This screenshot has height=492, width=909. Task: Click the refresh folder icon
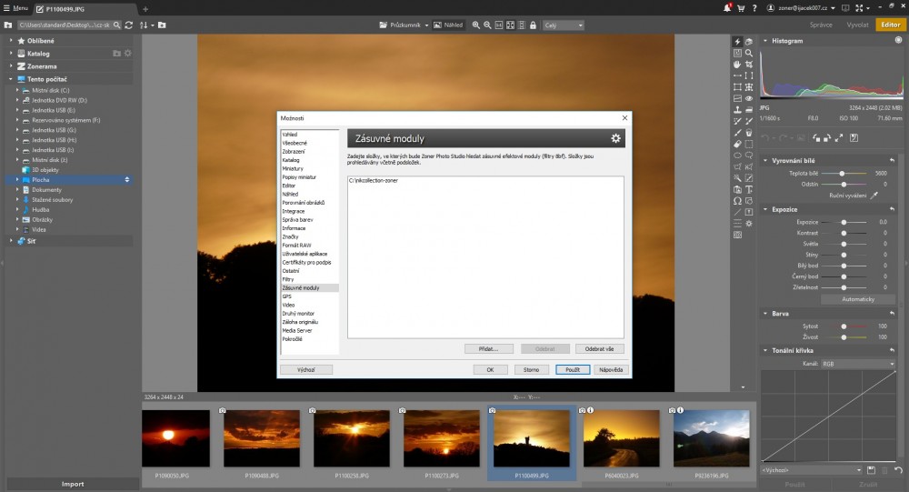128,25
